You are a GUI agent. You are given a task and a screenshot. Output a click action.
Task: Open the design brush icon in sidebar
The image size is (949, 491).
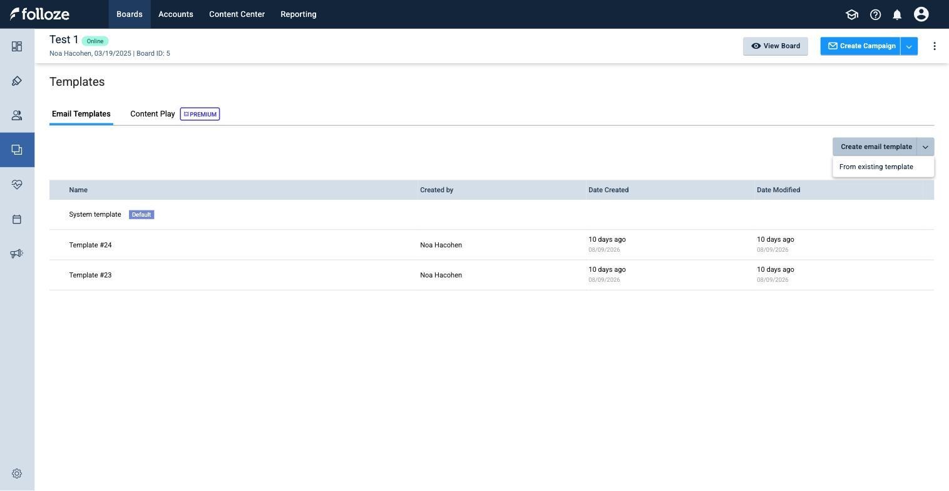click(17, 81)
